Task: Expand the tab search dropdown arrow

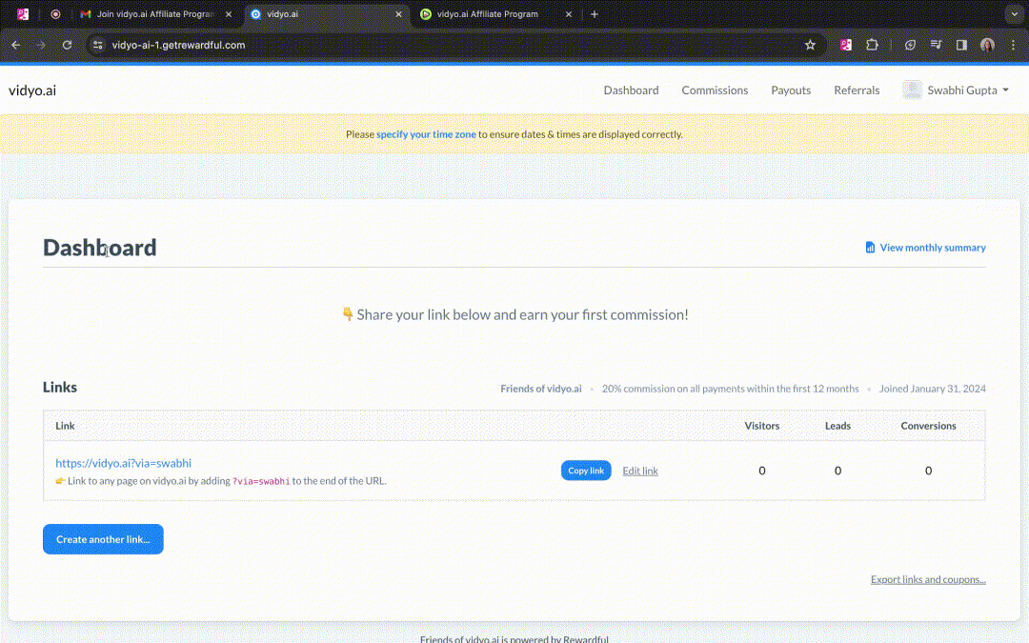Action: click(1014, 13)
